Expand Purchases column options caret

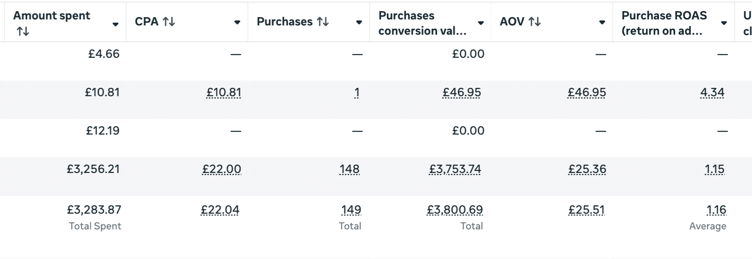click(x=359, y=22)
